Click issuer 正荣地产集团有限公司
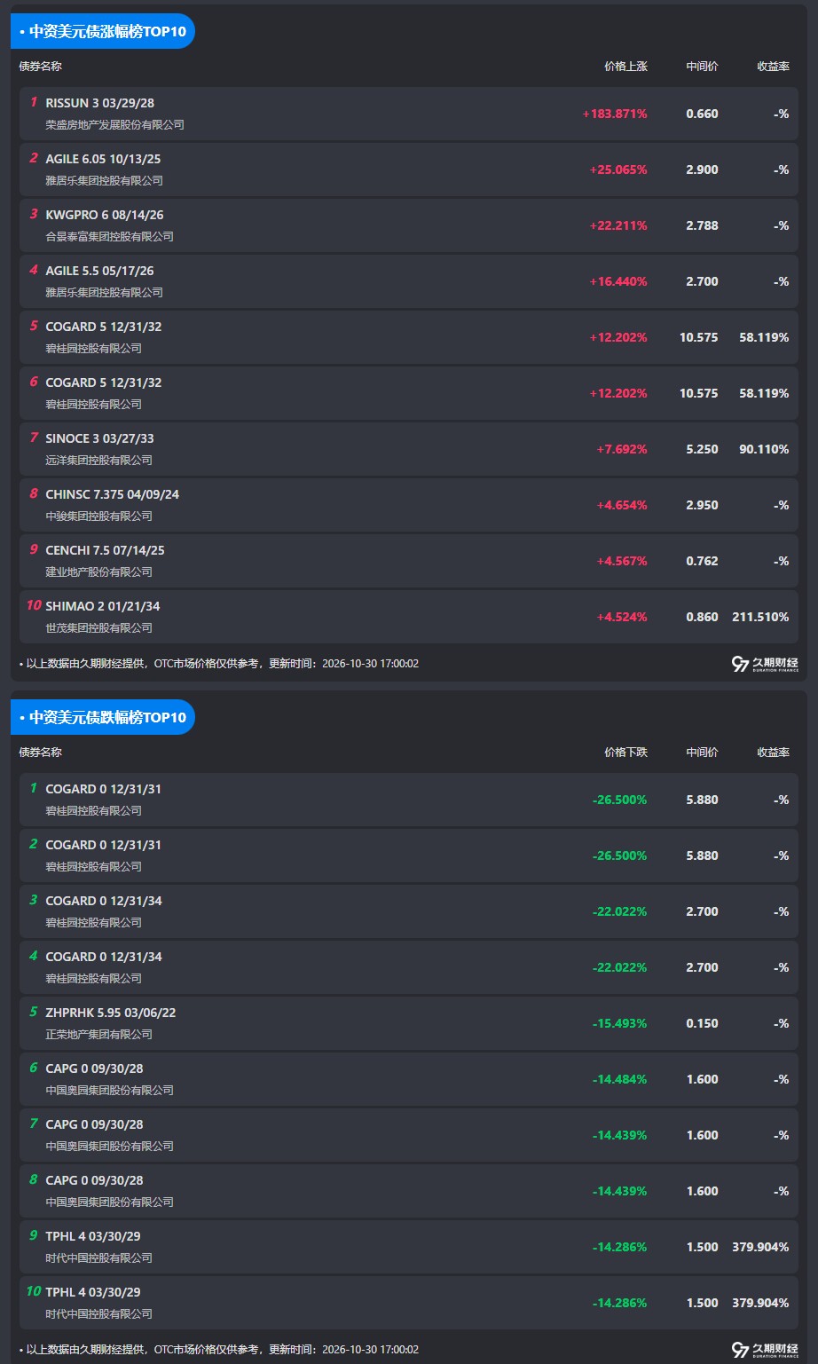The image size is (818, 1364). click(99, 1035)
